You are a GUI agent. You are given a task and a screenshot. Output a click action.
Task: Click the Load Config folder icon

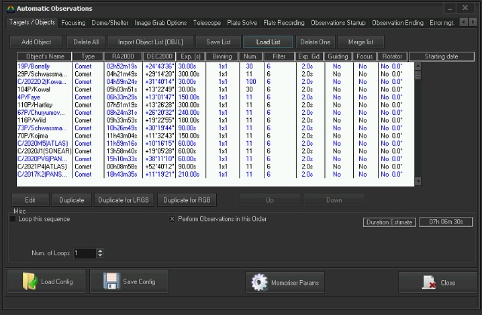click(x=28, y=281)
